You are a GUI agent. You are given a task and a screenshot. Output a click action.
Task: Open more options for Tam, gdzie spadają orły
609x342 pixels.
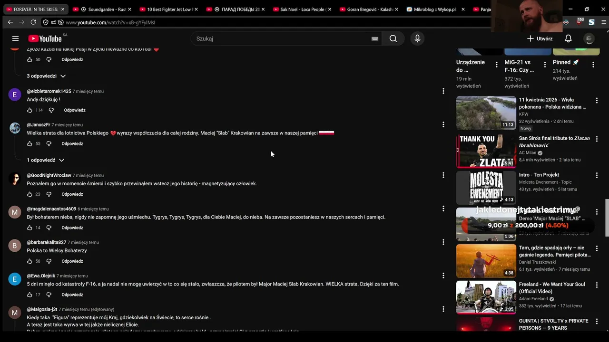597,248
